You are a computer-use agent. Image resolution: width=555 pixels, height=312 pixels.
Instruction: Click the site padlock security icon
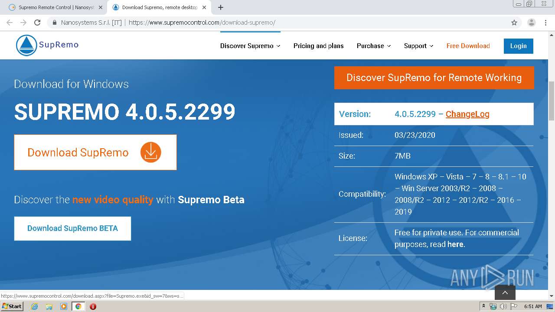pyautogui.click(x=54, y=23)
